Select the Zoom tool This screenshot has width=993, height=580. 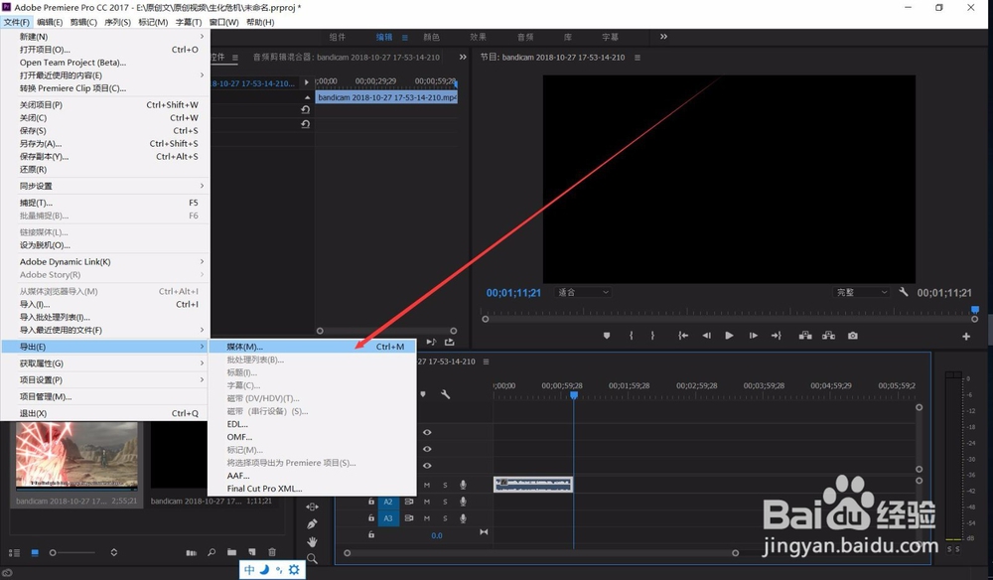[312, 558]
